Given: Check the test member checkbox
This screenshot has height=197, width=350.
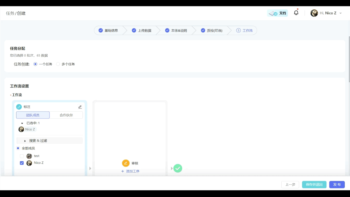Looking at the screenshot, I should [x=22, y=156].
